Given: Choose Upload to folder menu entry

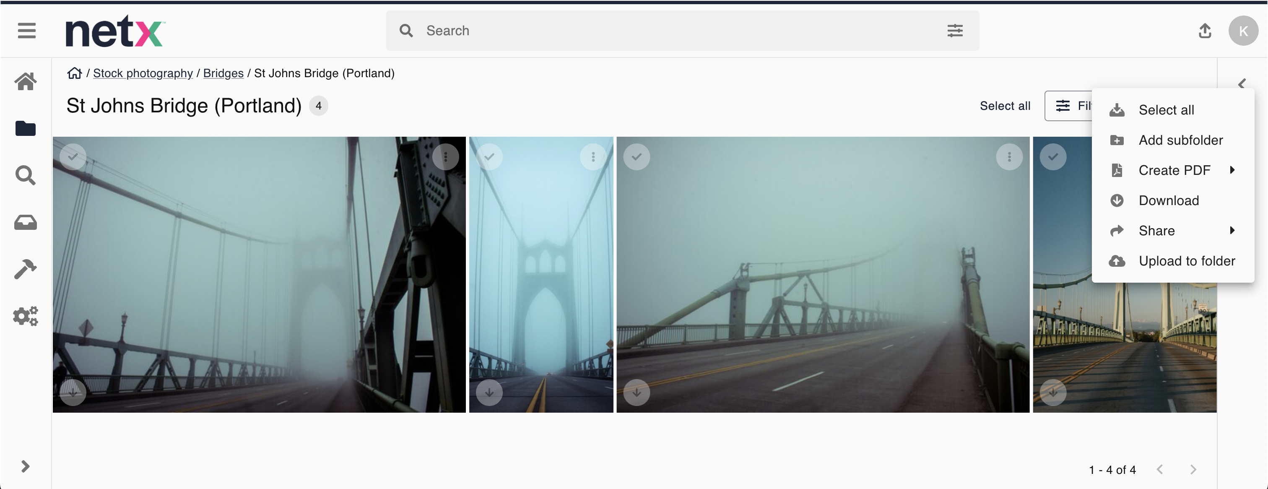Looking at the screenshot, I should pos(1186,261).
